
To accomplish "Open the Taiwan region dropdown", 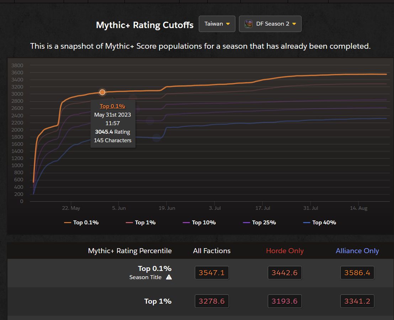I will click(217, 24).
